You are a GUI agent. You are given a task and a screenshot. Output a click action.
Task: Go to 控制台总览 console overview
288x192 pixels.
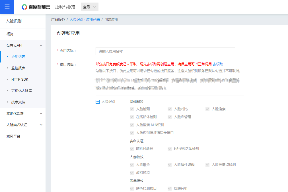[x=65, y=7]
